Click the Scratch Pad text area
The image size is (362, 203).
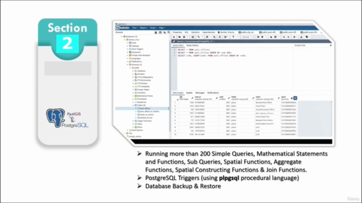click(x=313, y=69)
